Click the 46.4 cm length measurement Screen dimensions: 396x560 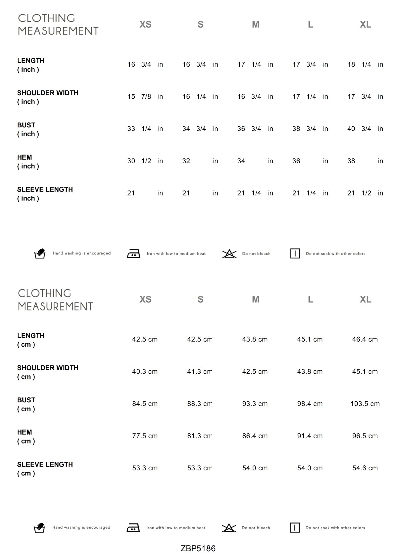click(x=365, y=339)
